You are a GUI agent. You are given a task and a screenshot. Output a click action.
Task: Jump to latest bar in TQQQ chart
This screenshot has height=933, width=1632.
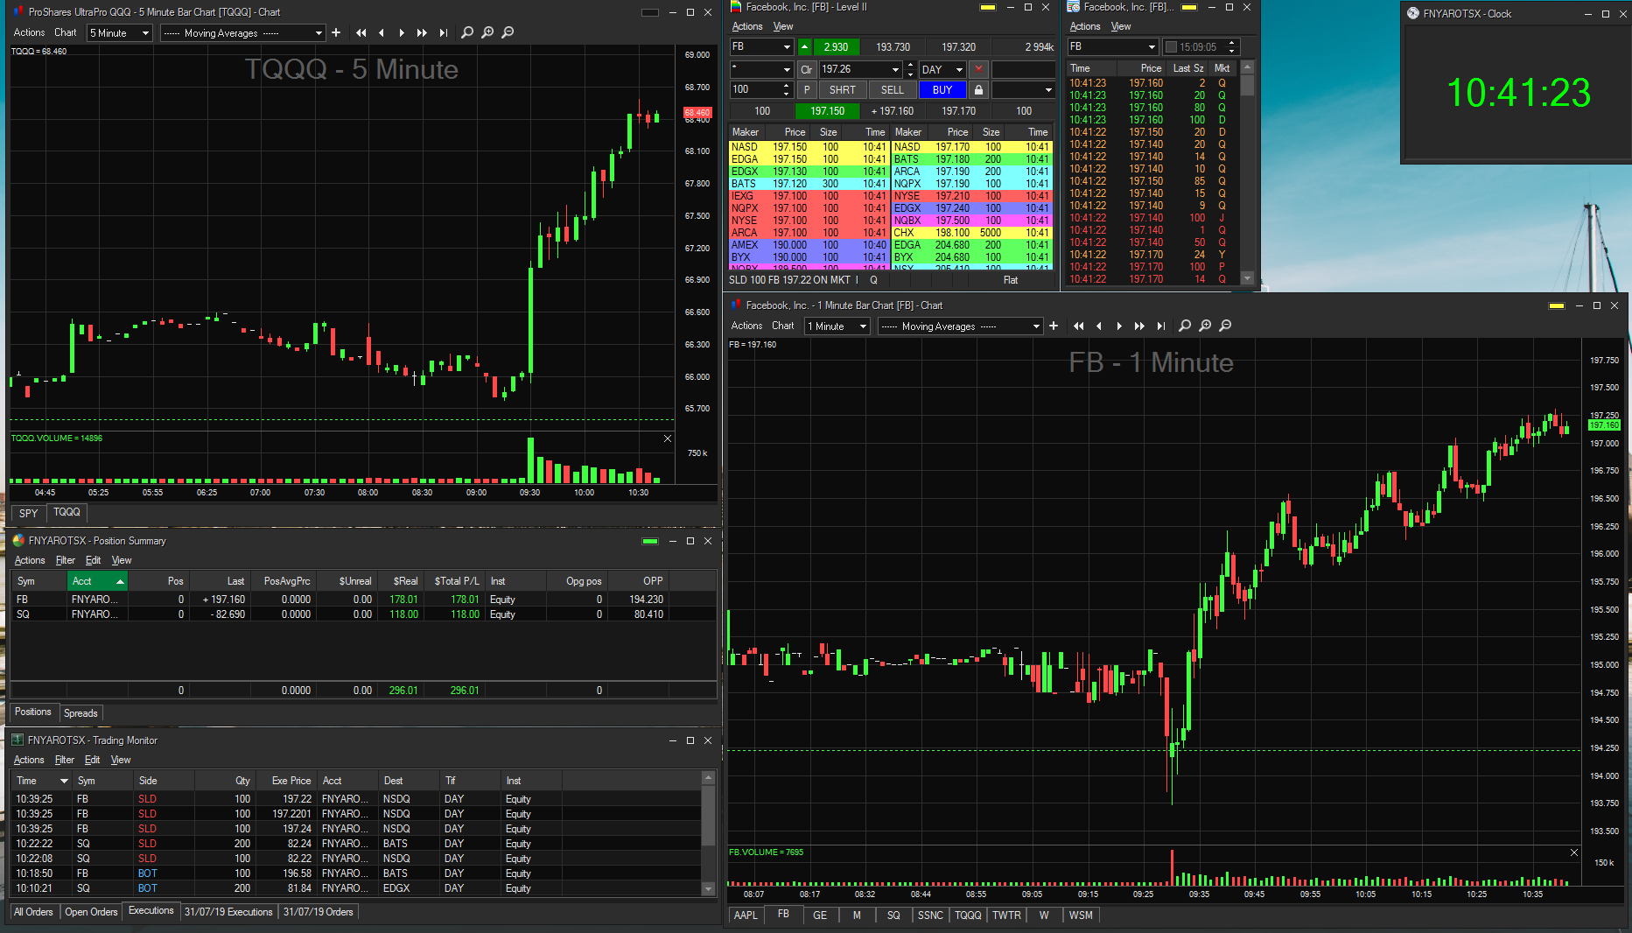pos(444,32)
